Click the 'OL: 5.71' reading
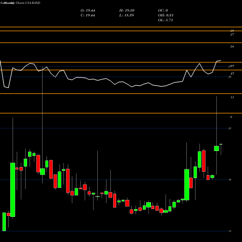Viewport: 242px width, 242px height. click(166, 20)
